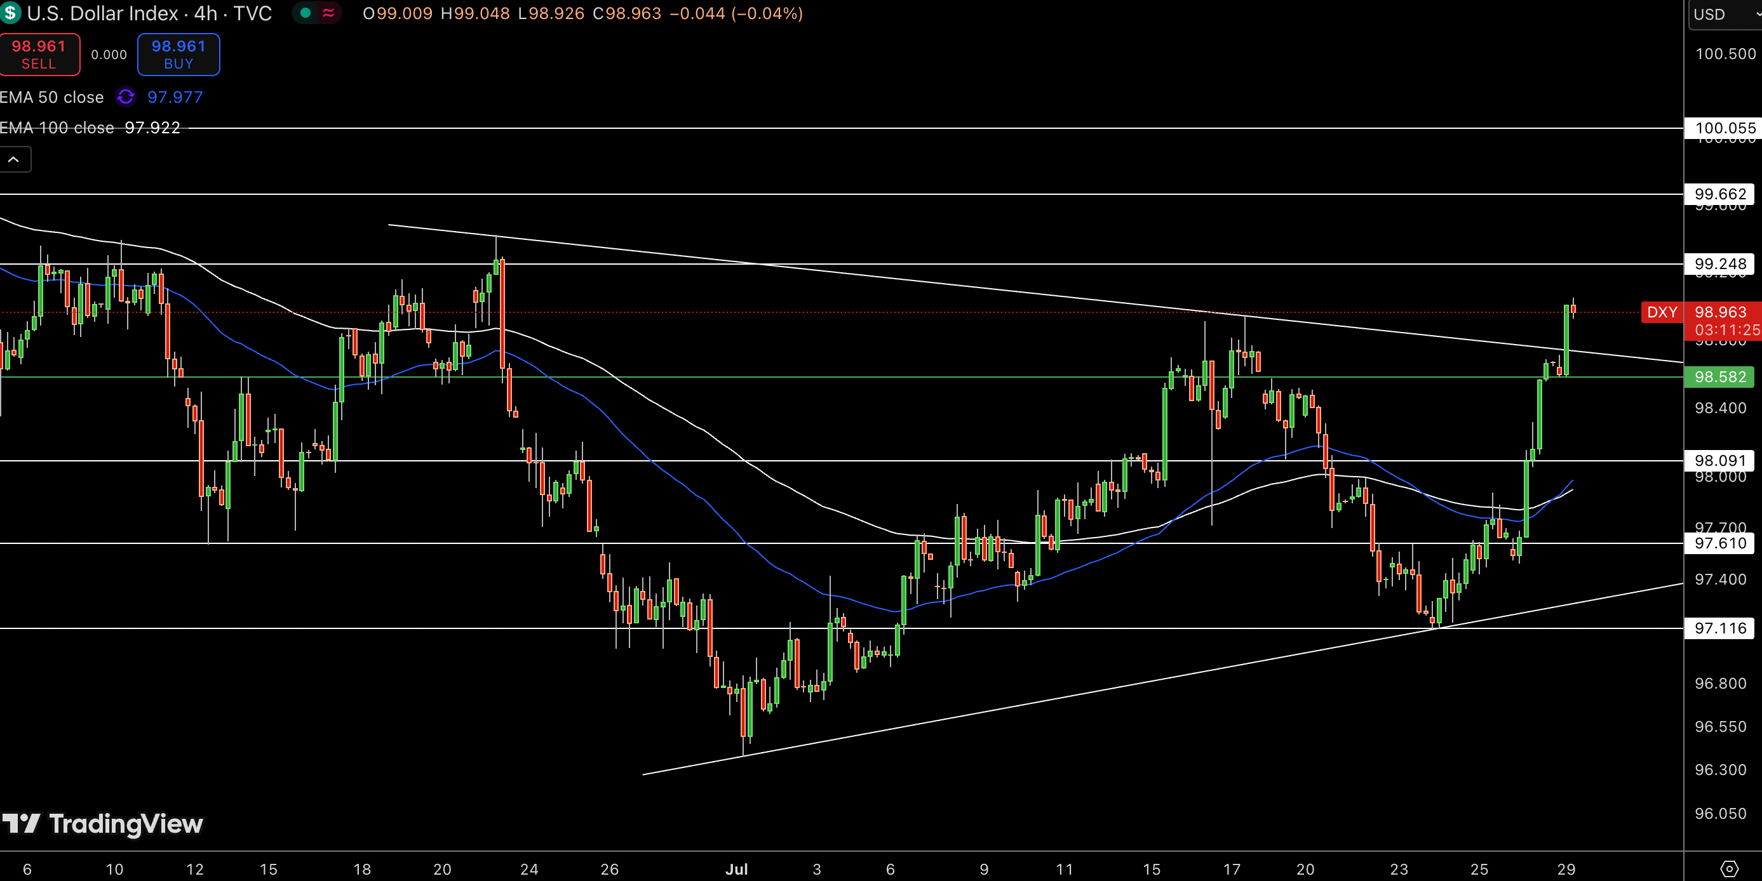Click the TradingView logo

103,824
